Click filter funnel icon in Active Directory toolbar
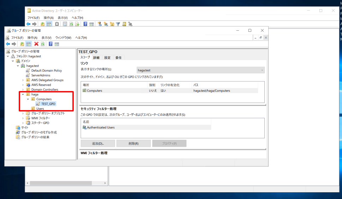This screenshot has width=342, height=199. (x=118, y=24)
